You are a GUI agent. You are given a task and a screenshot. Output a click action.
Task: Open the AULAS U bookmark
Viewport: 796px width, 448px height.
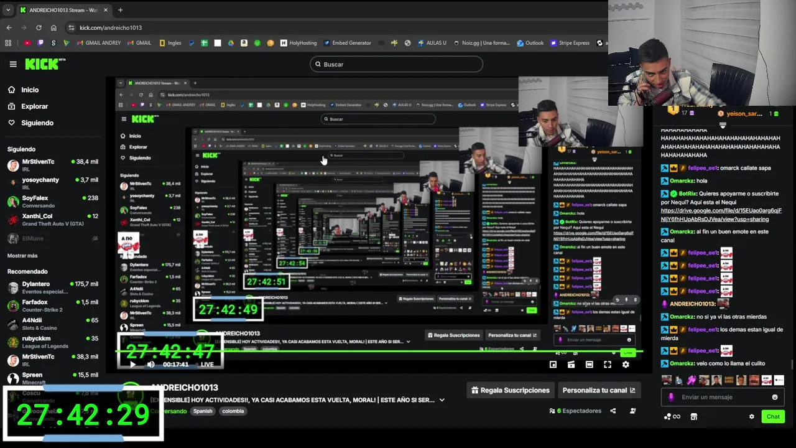tap(432, 43)
